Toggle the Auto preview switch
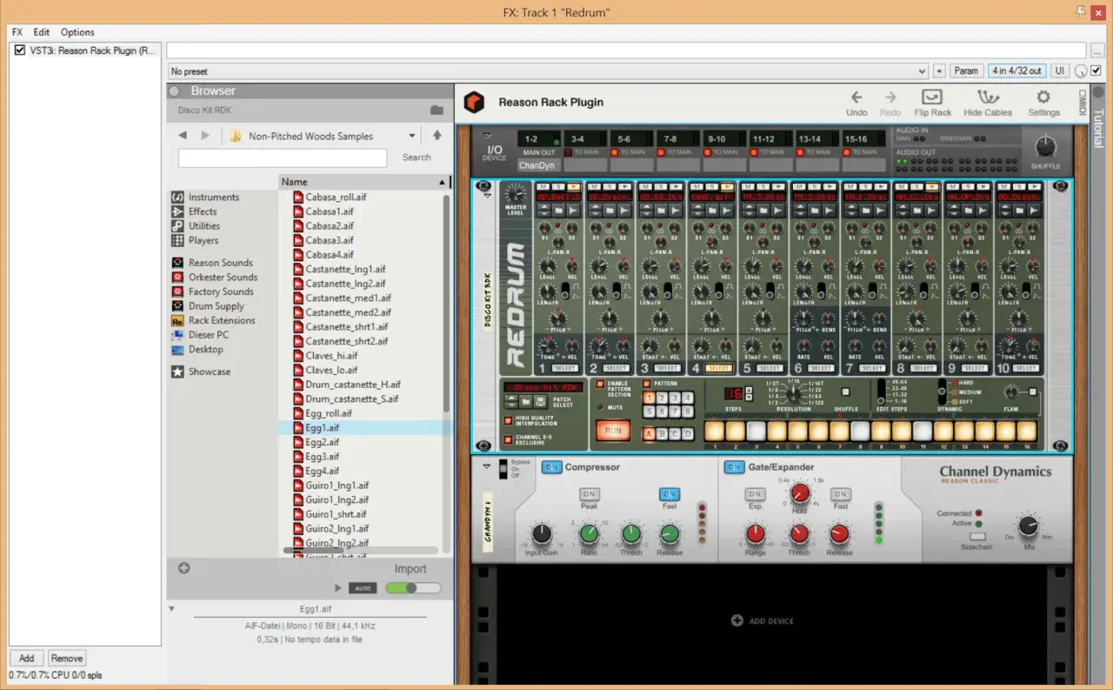 363,588
